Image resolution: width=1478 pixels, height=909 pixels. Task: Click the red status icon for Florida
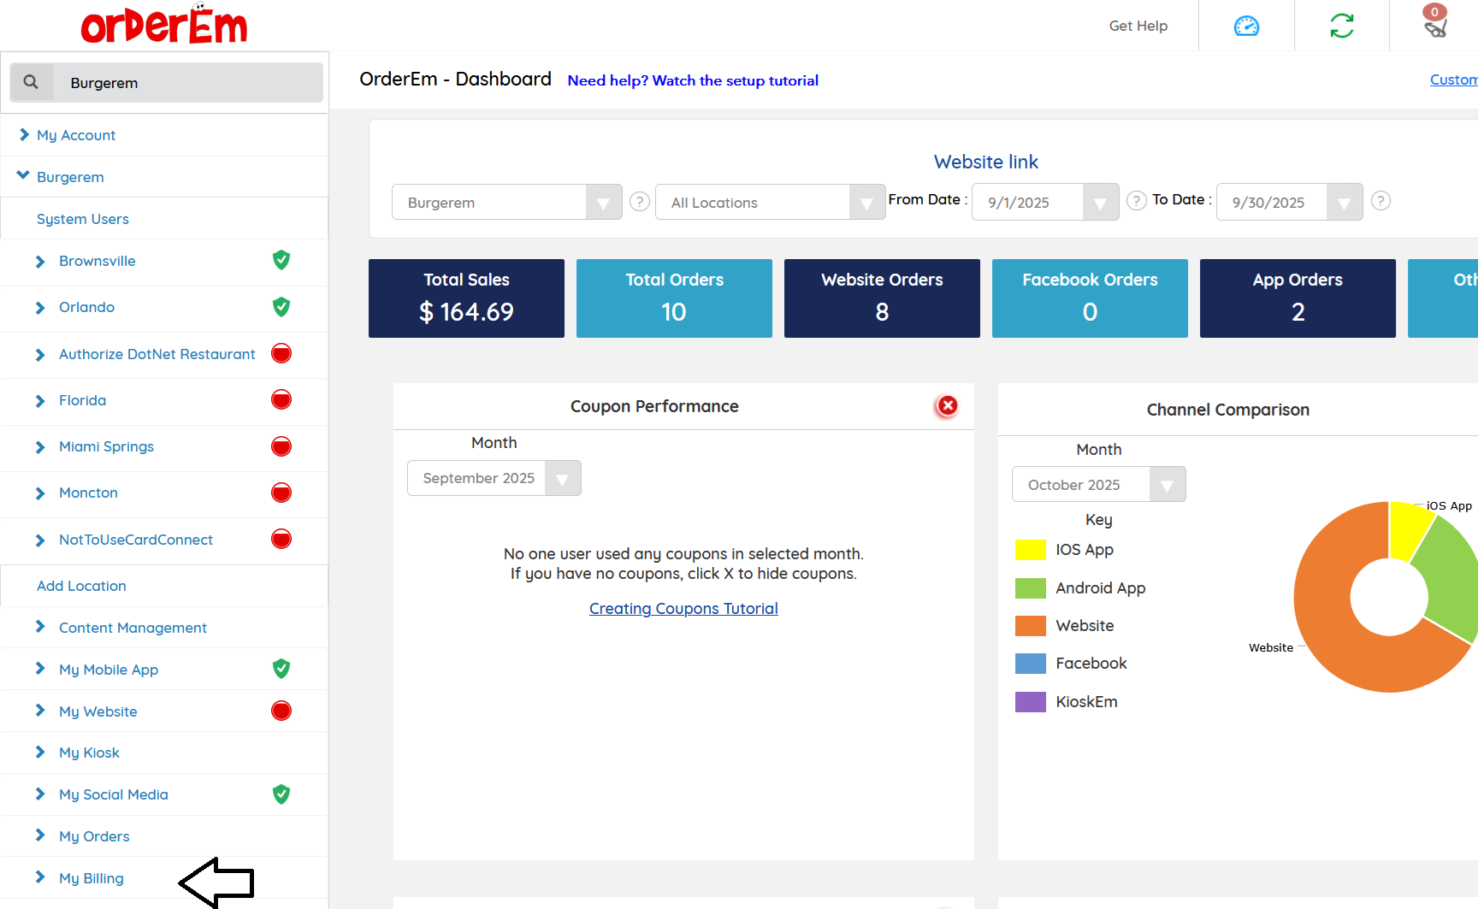[x=281, y=399]
